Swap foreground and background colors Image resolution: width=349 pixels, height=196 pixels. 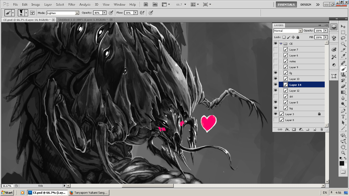click(345, 158)
